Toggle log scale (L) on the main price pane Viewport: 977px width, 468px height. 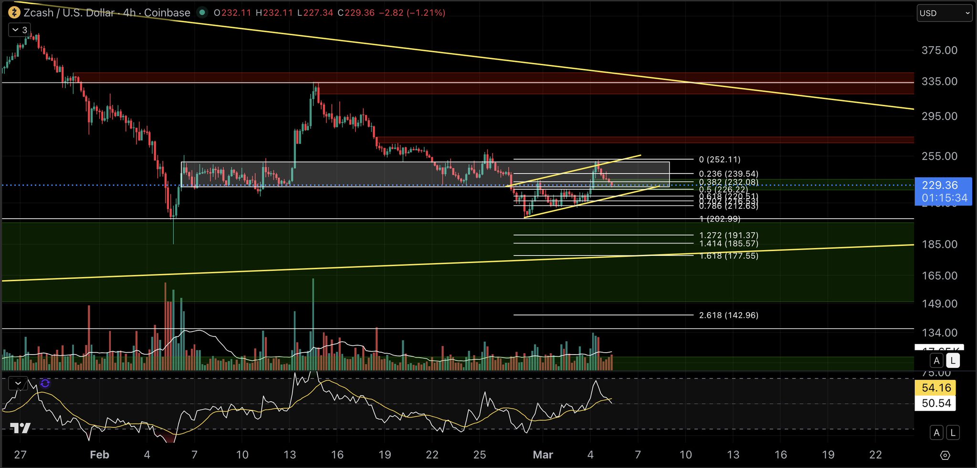(953, 361)
